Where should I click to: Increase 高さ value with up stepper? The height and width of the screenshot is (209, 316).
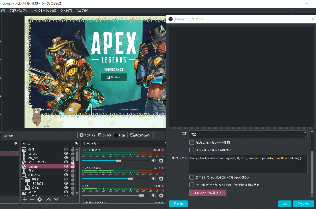pos(305,132)
